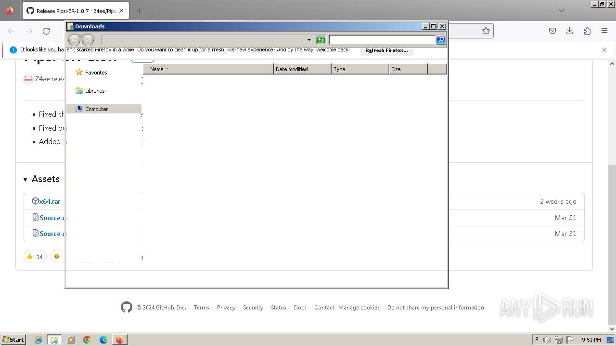Reload the Firefox page
Image resolution: width=616 pixels, height=346 pixels.
coord(46,31)
